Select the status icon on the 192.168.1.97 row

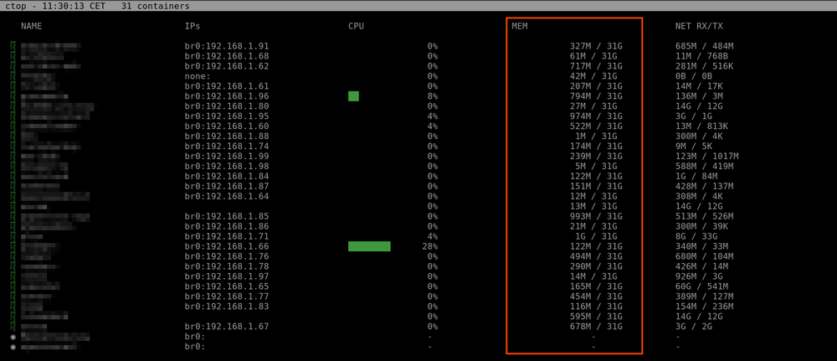13,276
